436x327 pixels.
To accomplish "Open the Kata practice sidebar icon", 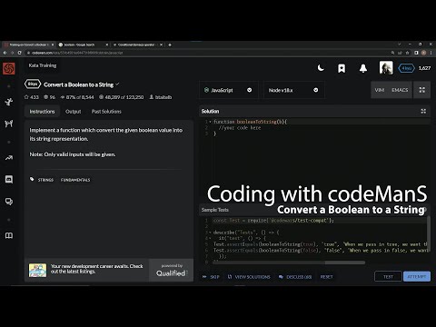I will coord(9,102).
